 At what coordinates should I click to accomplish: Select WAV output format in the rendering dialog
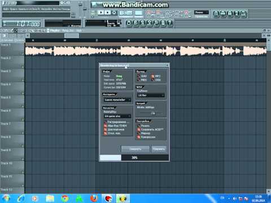tap(142, 76)
